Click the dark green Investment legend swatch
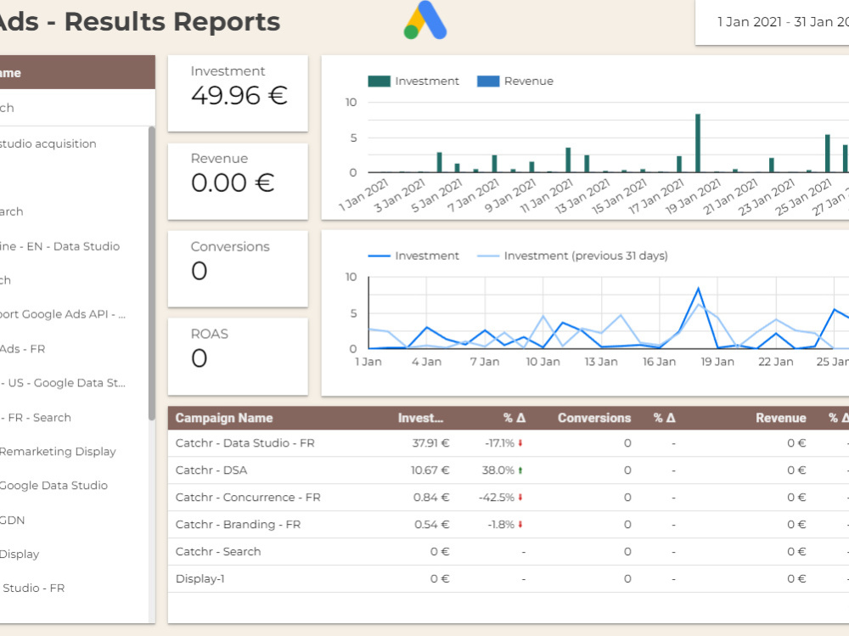 (379, 82)
